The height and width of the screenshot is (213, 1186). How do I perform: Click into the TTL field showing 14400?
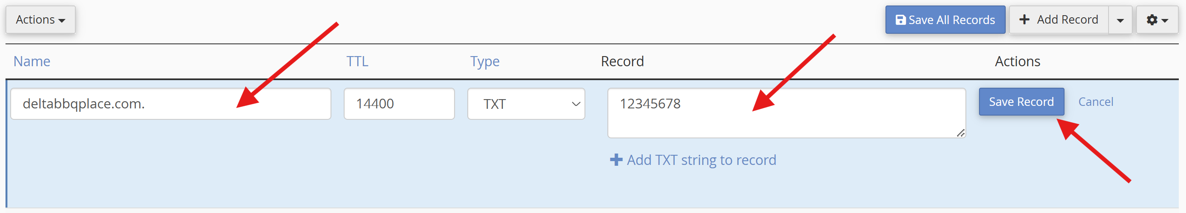click(399, 104)
